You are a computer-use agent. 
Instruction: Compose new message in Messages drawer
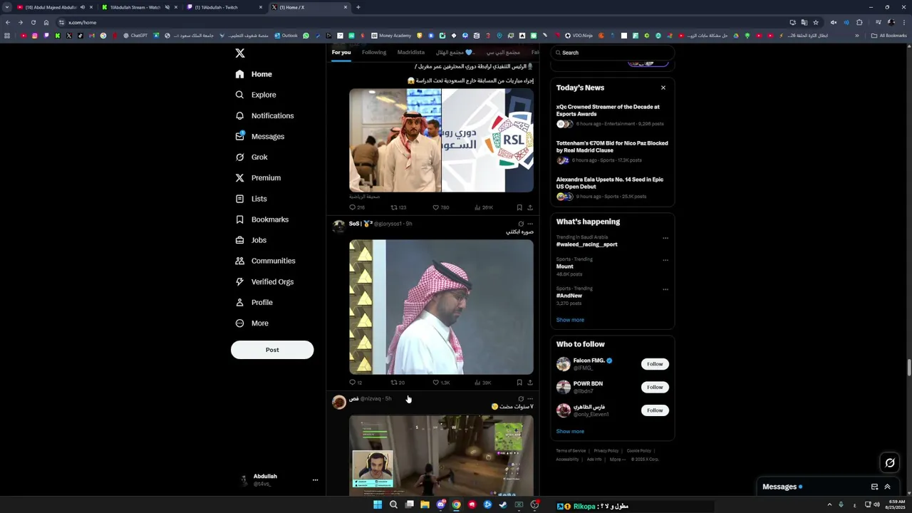coord(874,487)
